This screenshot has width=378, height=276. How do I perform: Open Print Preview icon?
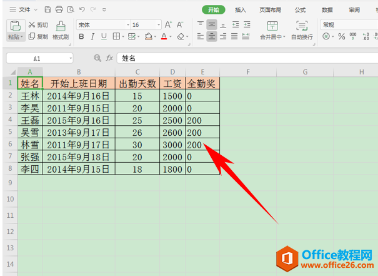pyautogui.click(x=71, y=9)
